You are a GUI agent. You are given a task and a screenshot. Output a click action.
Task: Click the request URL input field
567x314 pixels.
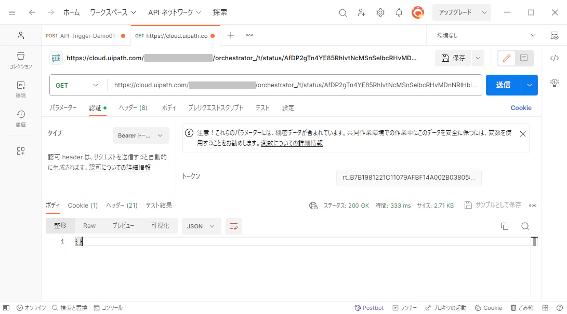tap(295, 85)
